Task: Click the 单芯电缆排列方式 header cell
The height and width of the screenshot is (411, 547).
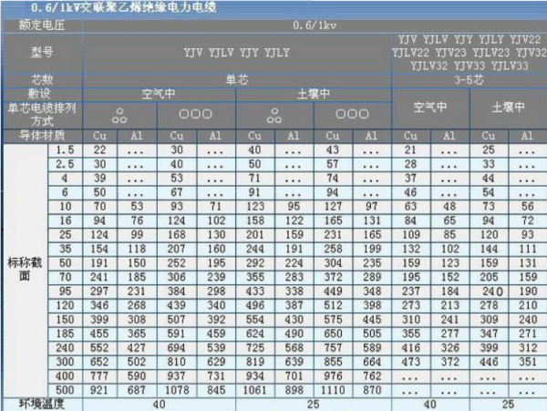Action: (42, 115)
